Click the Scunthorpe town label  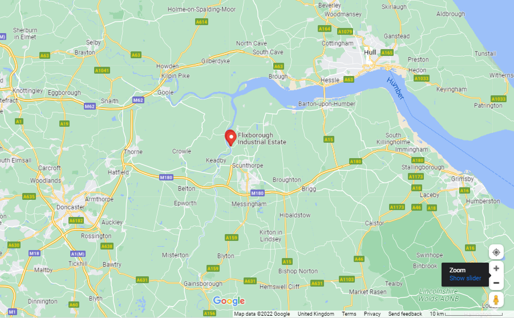[248, 166]
